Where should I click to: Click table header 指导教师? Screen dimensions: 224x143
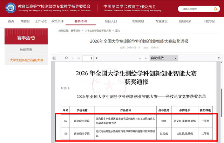point(164,110)
